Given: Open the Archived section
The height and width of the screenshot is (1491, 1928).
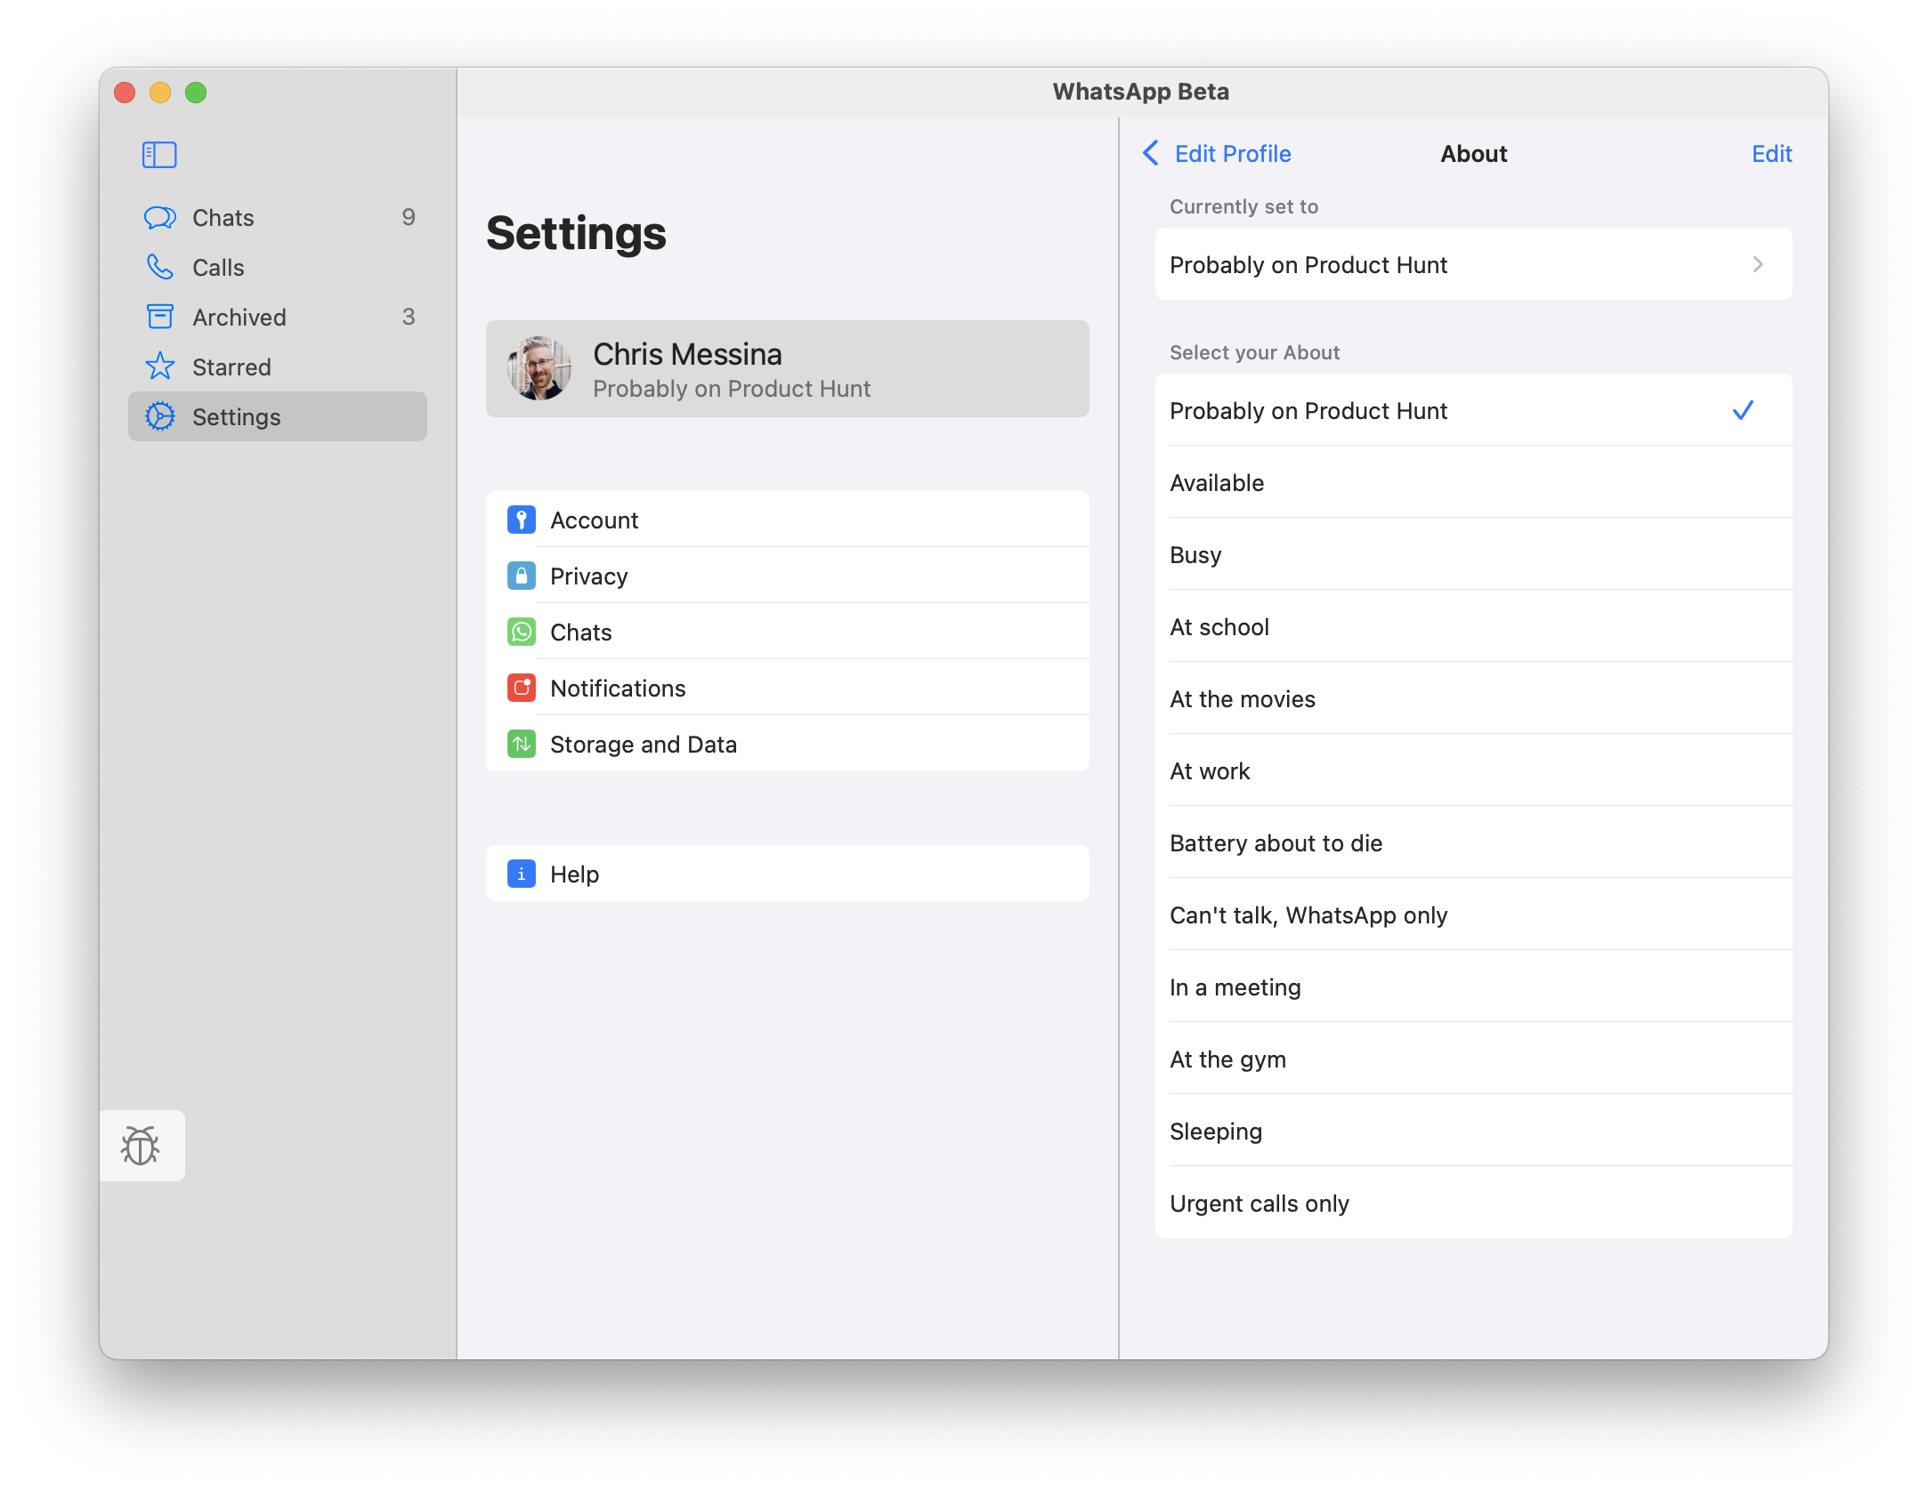Looking at the screenshot, I should (x=278, y=318).
